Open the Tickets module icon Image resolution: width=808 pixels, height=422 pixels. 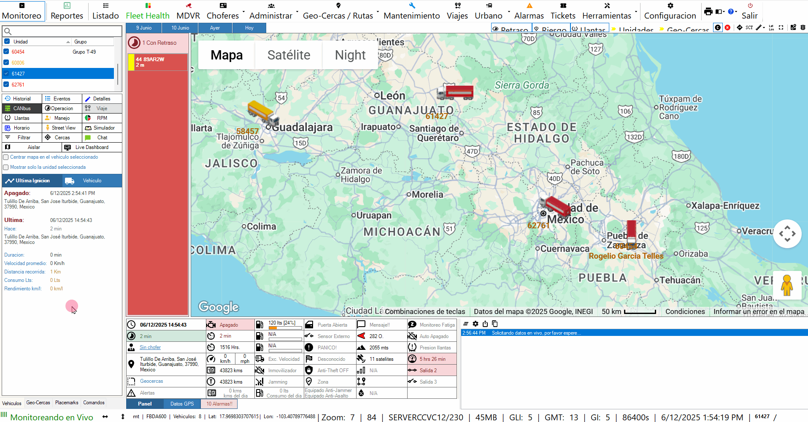(x=563, y=5)
